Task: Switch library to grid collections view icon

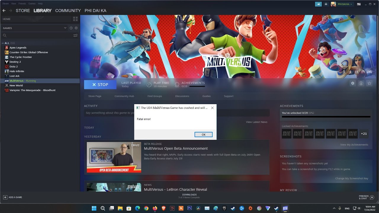Action: point(75,19)
